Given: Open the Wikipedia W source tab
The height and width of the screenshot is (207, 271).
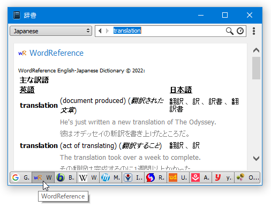Looking at the screenshot, I should (x=88, y=178).
